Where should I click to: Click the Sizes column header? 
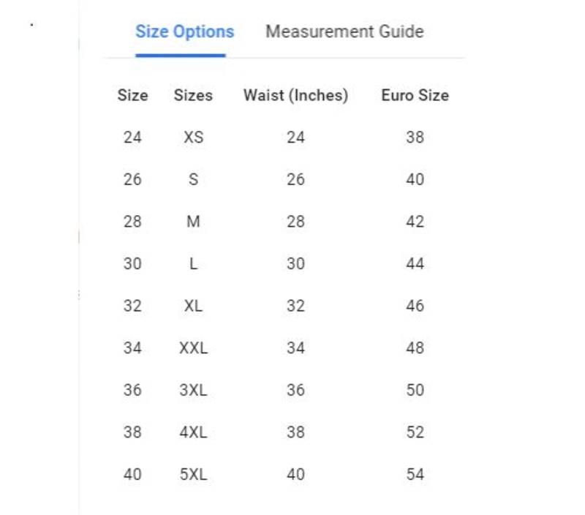(193, 96)
